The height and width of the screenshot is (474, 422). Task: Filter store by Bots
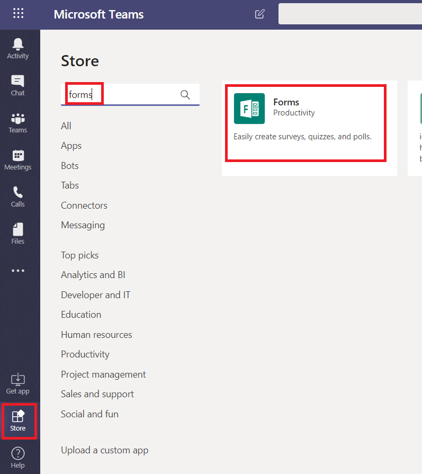tap(70, 166)
